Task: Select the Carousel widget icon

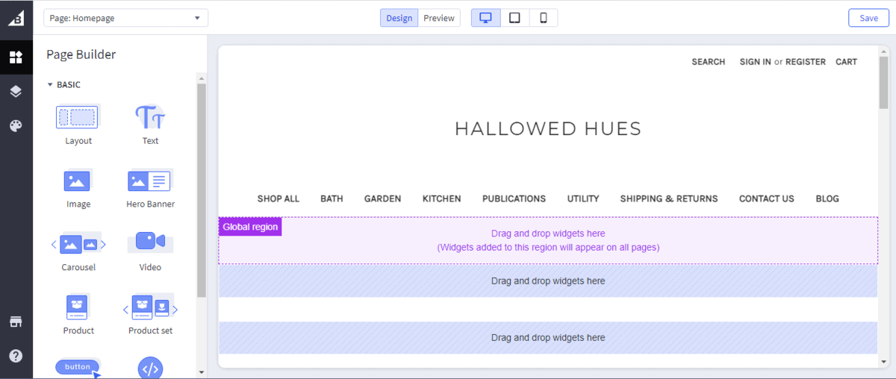Action: [x=78, y=244]
